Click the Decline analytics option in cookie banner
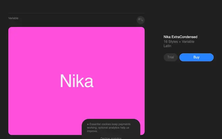The width and height of the screenshot is (222, 139). pyautogui.click(x=111, y=138)
